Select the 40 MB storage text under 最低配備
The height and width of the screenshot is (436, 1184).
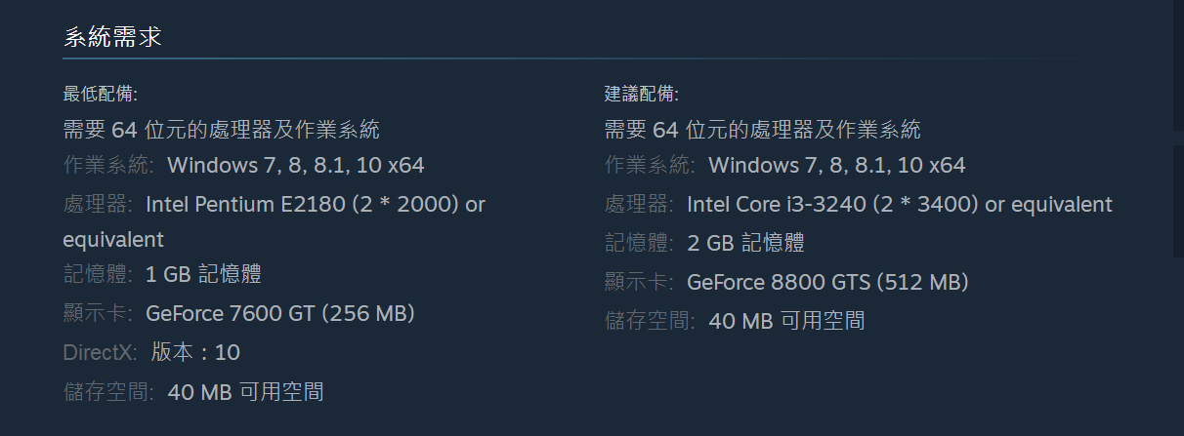245,393
